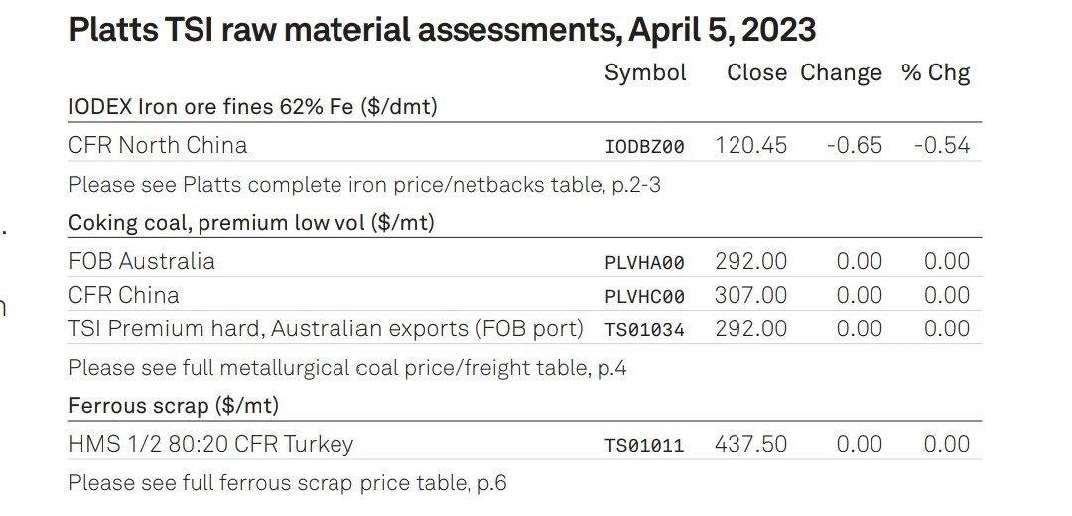The height and width of the screenshot is (516, 1072).
Task: Click the IODBZ00 symbol code
Action: pyautogui.click(x=644, y=146)
